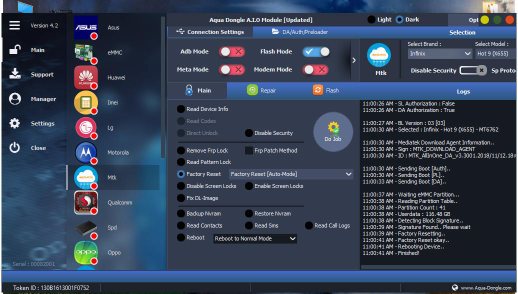Open the Reboot to Normal Mode dropdown
The width and height of the screenshot is (518, 294).
point(255,238)
